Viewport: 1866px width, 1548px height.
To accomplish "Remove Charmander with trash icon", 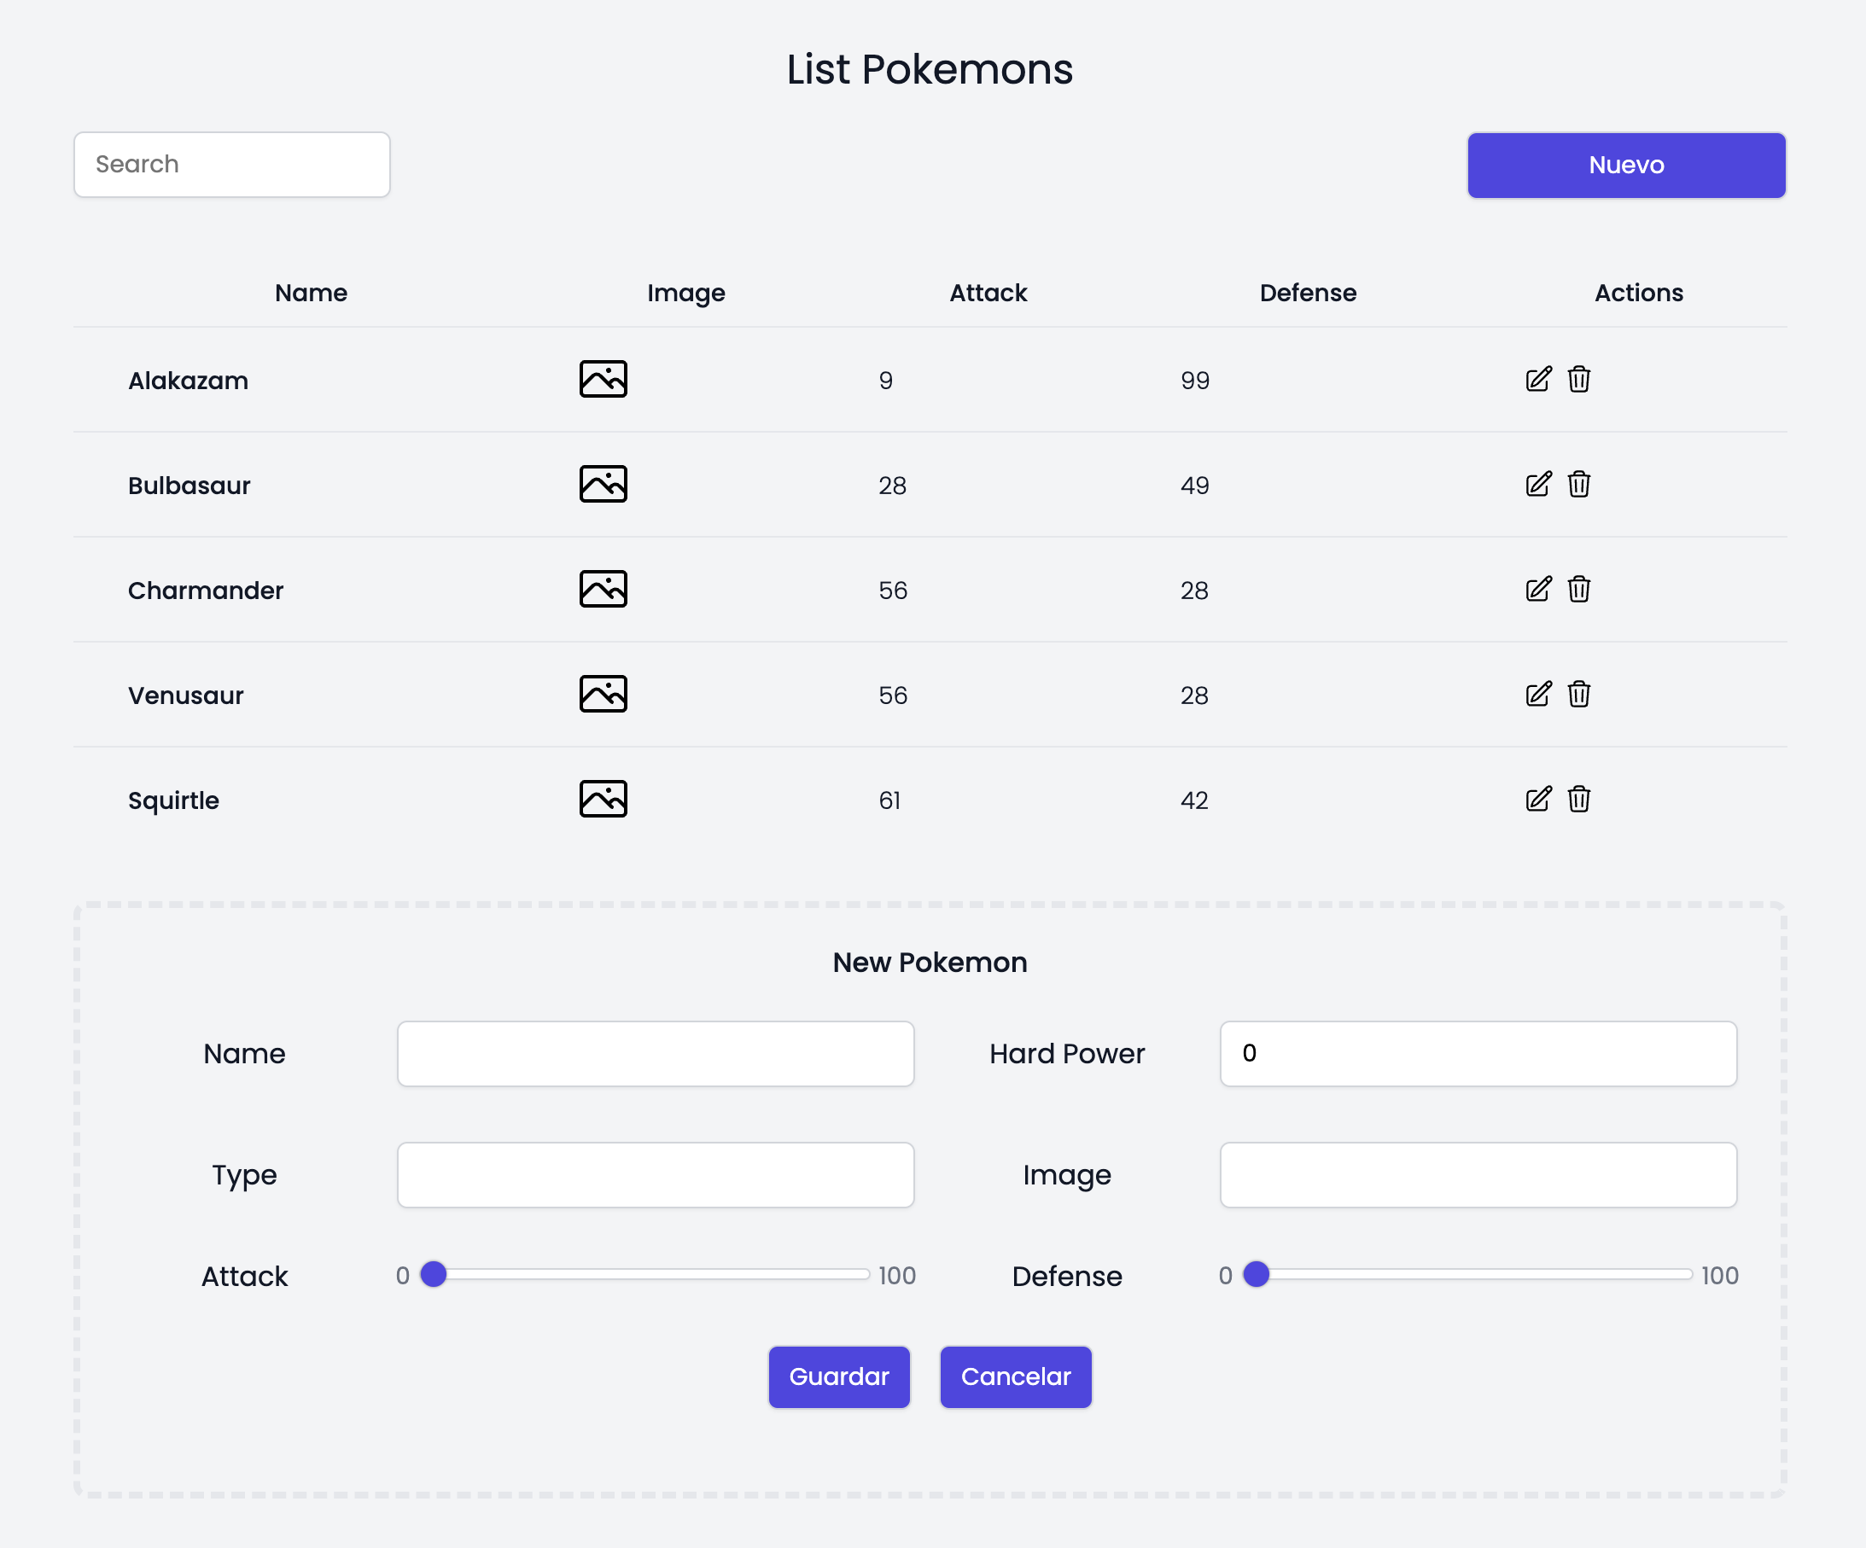I will [1578, 589].
